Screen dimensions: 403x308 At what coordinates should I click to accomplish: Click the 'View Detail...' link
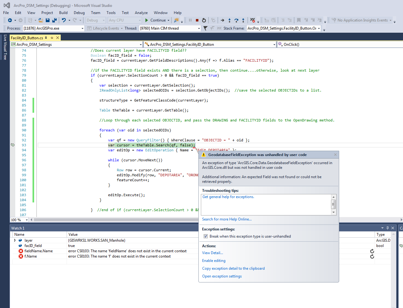click(212, 253)
